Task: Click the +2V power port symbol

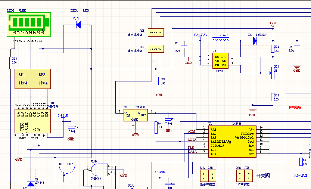Action: tap(273, 25)
